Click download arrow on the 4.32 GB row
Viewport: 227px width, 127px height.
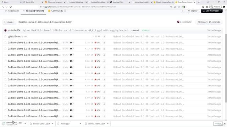pyautogui.click(x=104, y=49)
